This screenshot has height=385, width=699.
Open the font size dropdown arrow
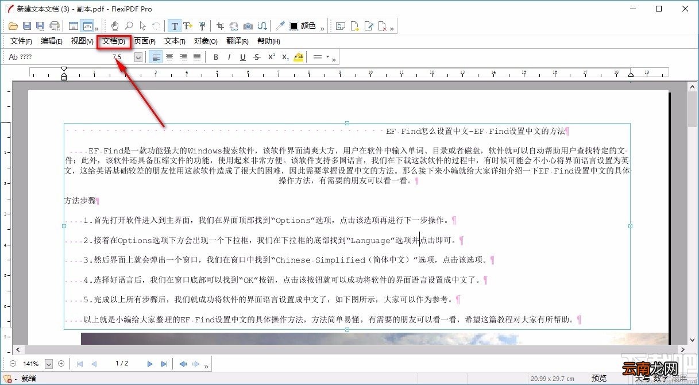(138, 57)
